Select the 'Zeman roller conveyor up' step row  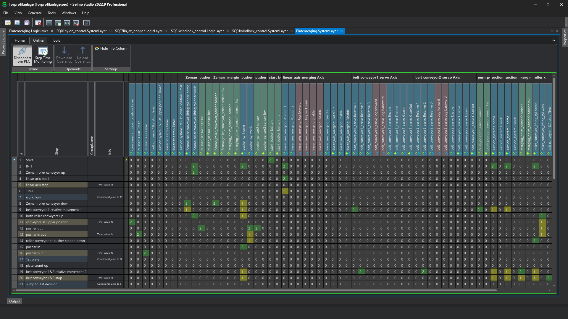tap(56, 172)
